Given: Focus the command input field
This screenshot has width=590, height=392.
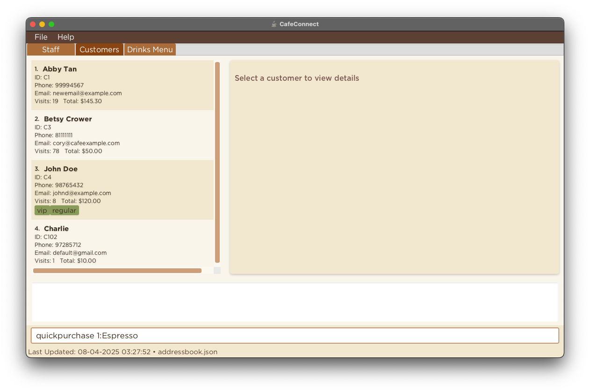Looking at the screenshot, I should click(x=295, y=336).
